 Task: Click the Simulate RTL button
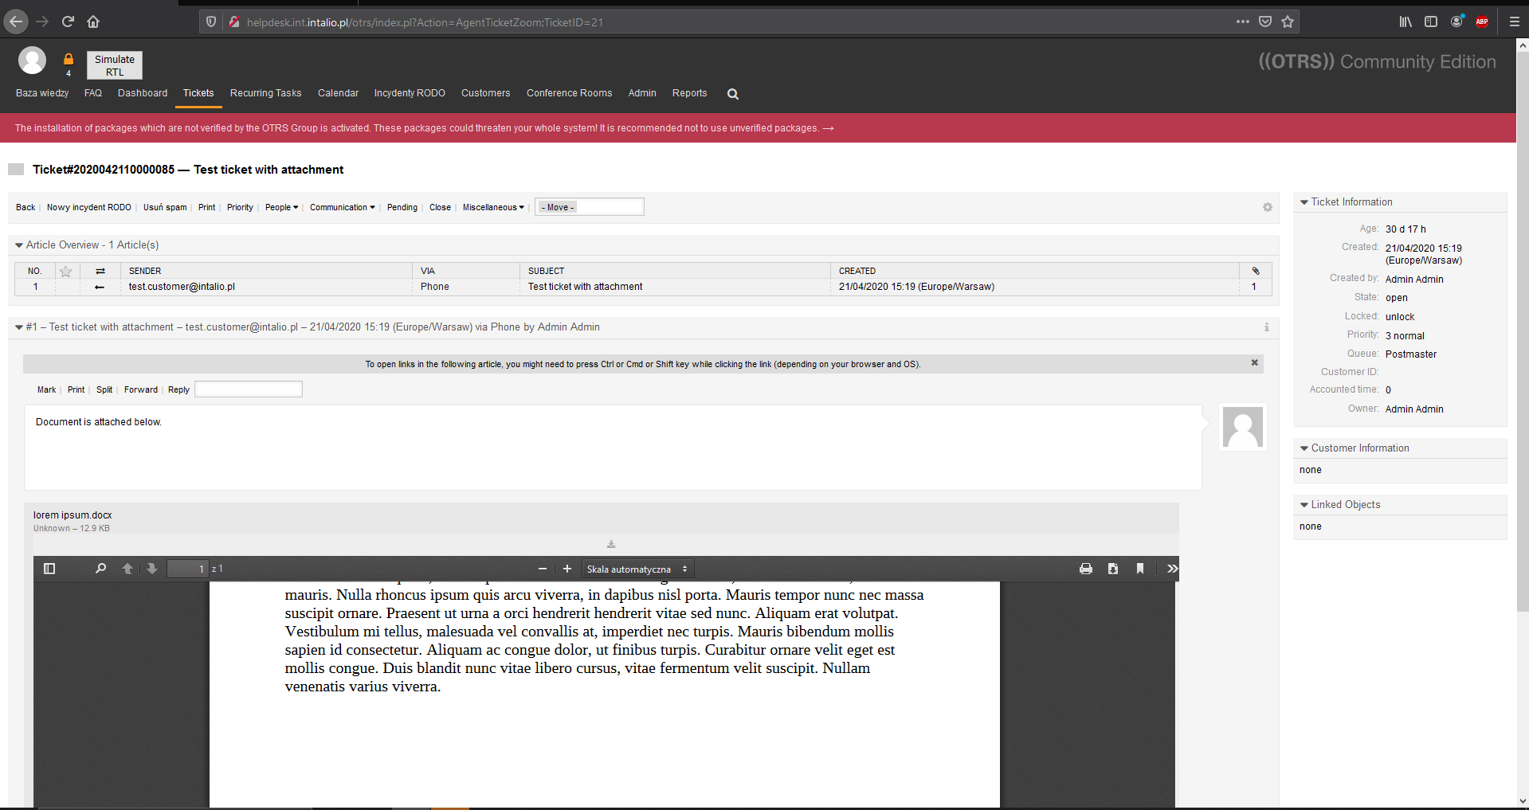[x=115, y=65]
